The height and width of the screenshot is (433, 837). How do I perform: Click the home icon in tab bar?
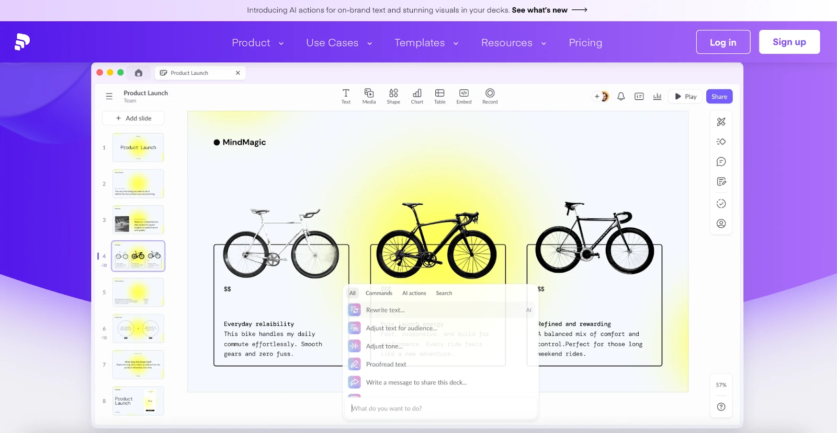pyautogui.click(x=139, y=73)
